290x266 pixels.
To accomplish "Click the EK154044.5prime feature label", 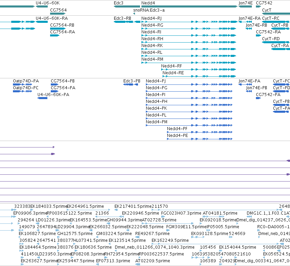I will pos(238,247).
